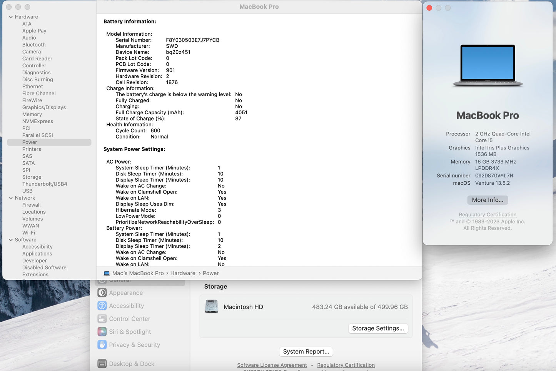Viewport: 556px width, 371px height.
Task: Click the Macintosh HD drive icon
Action: tap(212, 306)
